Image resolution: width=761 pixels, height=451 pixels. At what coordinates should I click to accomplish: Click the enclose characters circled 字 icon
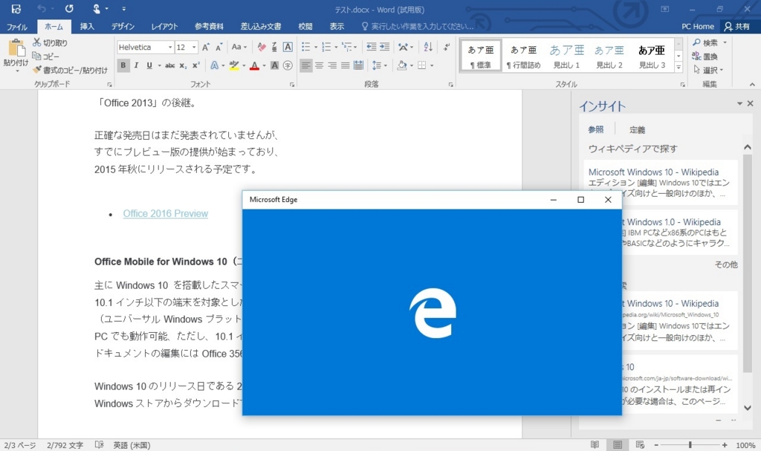click(x=288, y=65)
